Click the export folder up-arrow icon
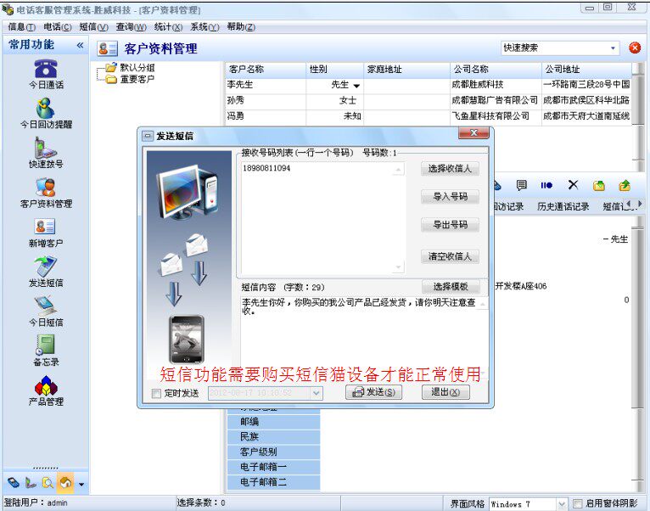The width and height of the screenshot is (650, 511). pos(625,185)
